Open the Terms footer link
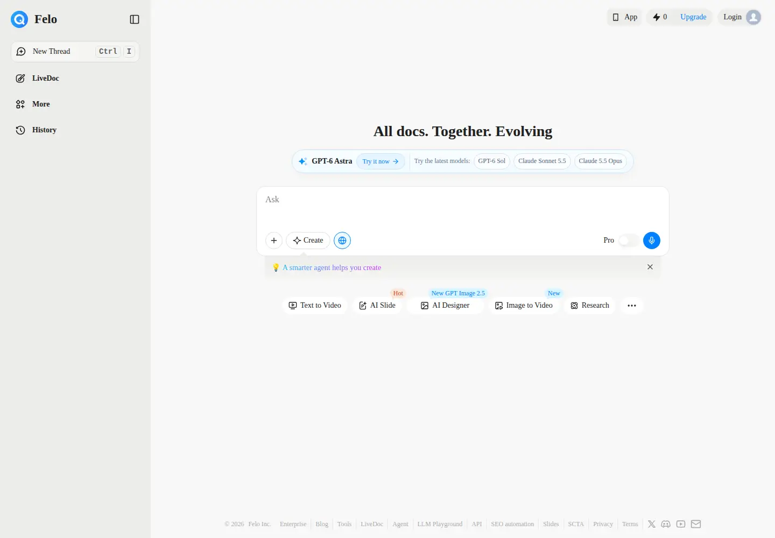 click(630, 524)
